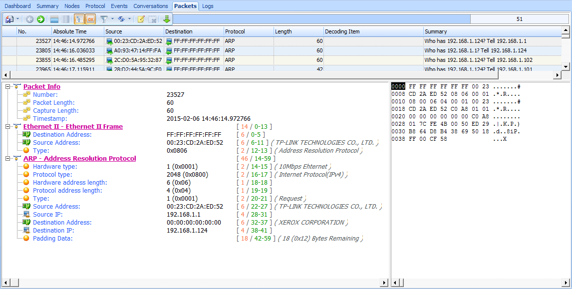572x289 pixels.
Task: Go to the next packet using green arrow
Action: (x=40, y=19)
